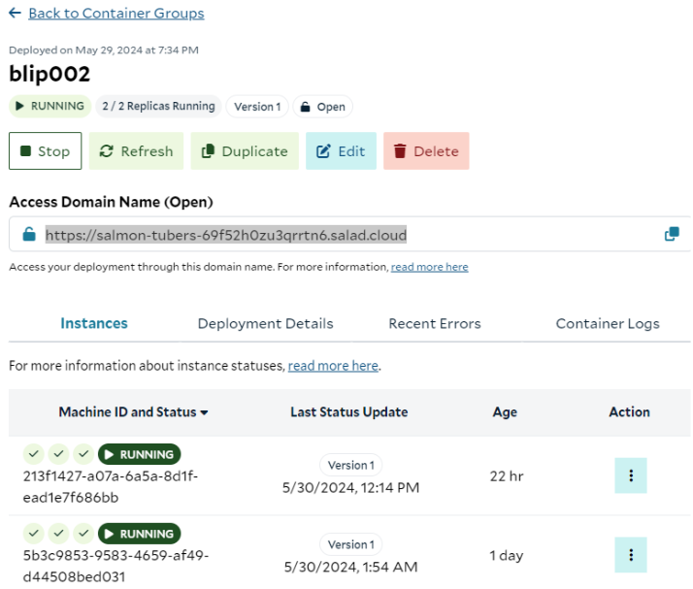The image size is (693, 589).
Task: Duplicate the blip002 container group
Action: coord(245,150)
